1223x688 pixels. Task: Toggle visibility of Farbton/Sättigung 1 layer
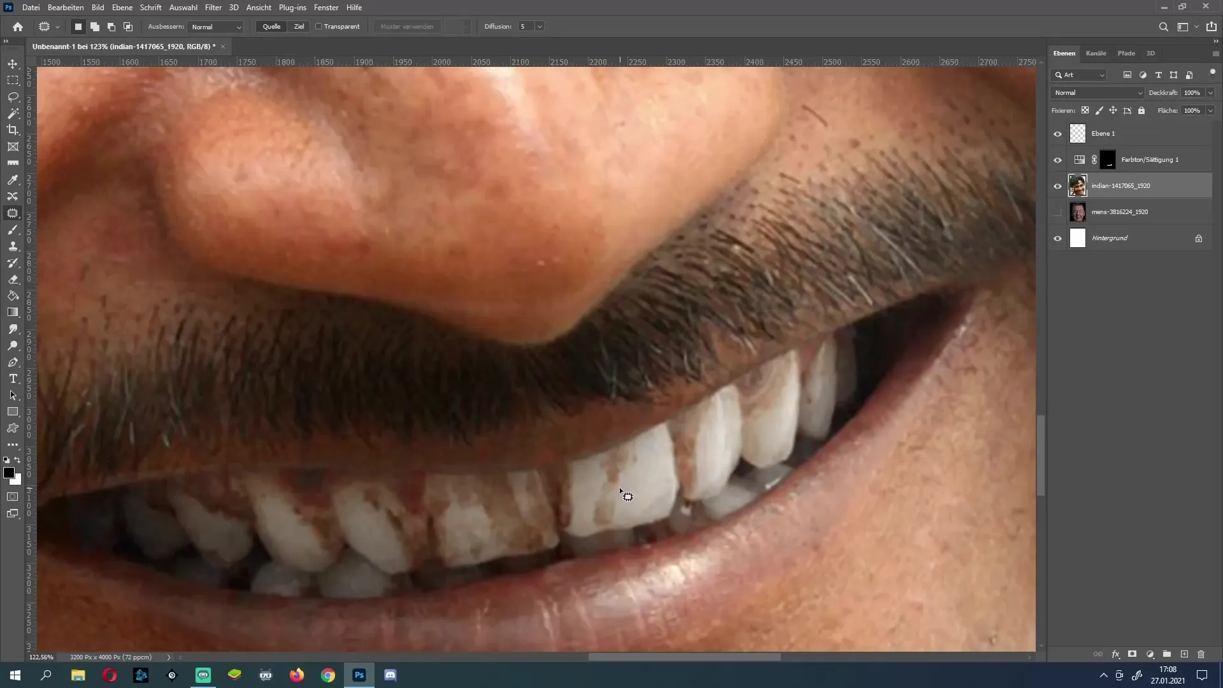[x=1057, y=160]
